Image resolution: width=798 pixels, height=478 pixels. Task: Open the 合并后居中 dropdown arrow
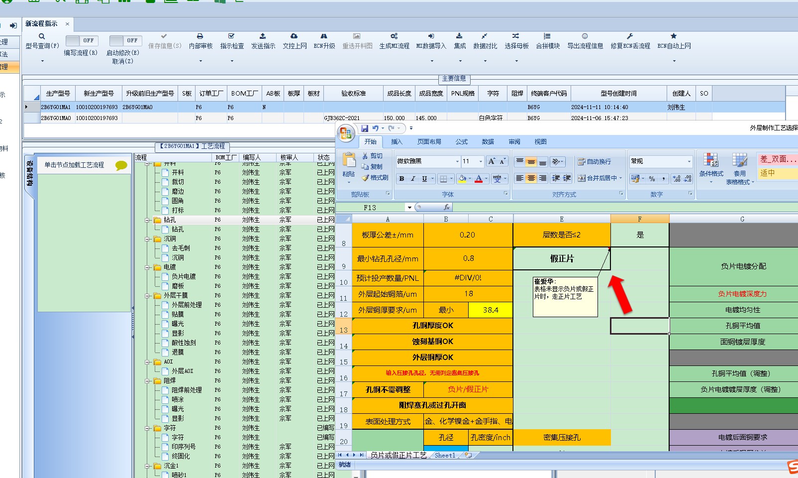click(620, 178)
